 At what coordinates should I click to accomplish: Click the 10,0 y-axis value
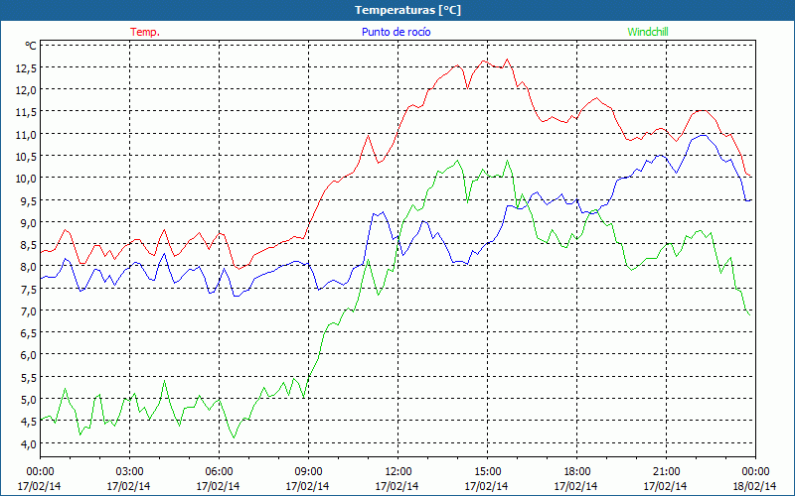pos(26,179)
